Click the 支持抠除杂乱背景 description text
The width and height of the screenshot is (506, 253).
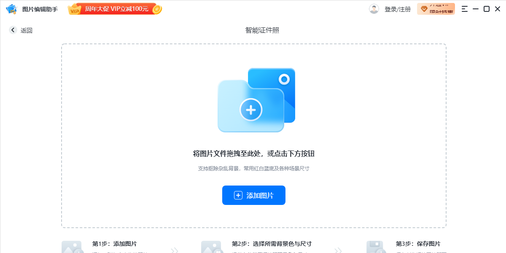coord(254,168)
